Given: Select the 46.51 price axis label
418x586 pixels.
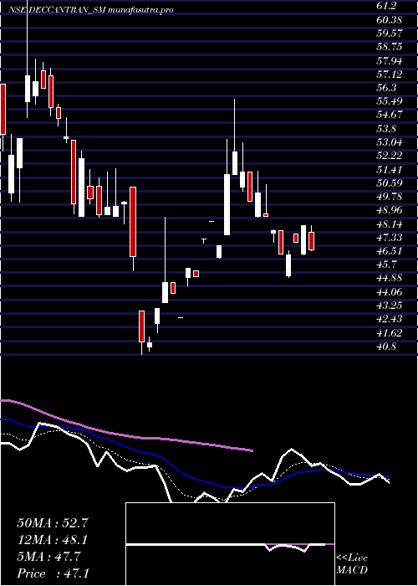Looking at the screenshot, I should (x=390, y=251).
